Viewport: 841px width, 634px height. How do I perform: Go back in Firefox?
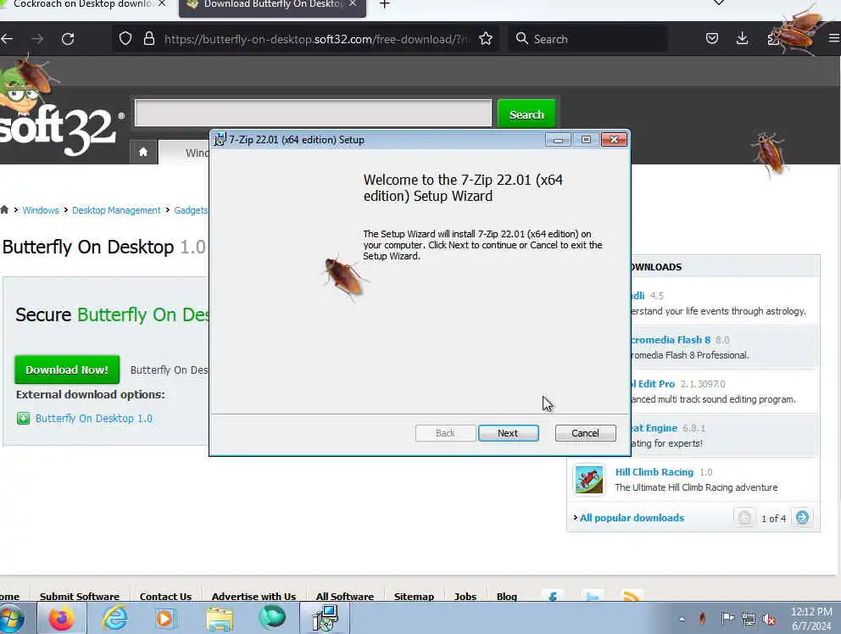pos(7,39)
